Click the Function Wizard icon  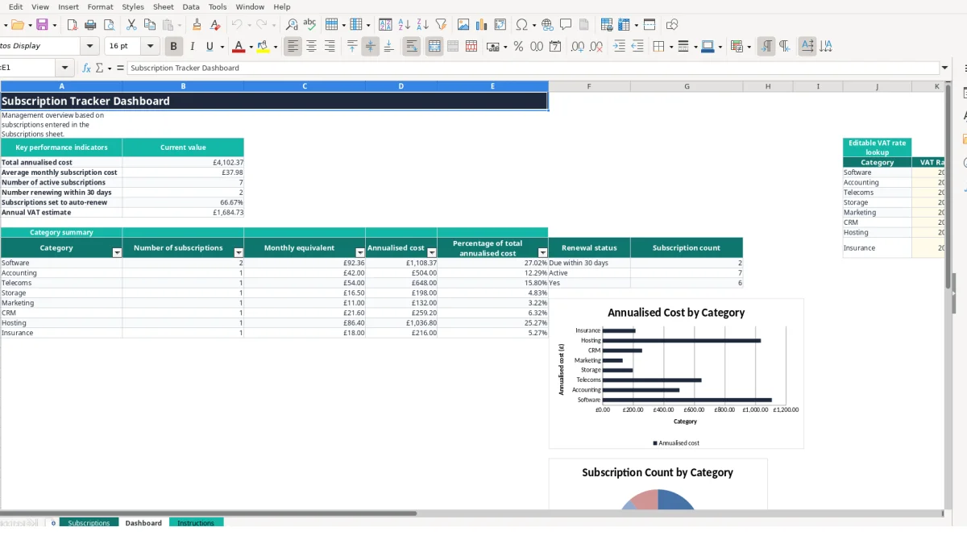pos(87,69)
